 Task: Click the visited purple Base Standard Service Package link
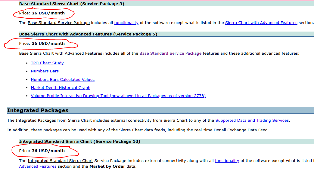pyautogui.click(x=170, y=53)
